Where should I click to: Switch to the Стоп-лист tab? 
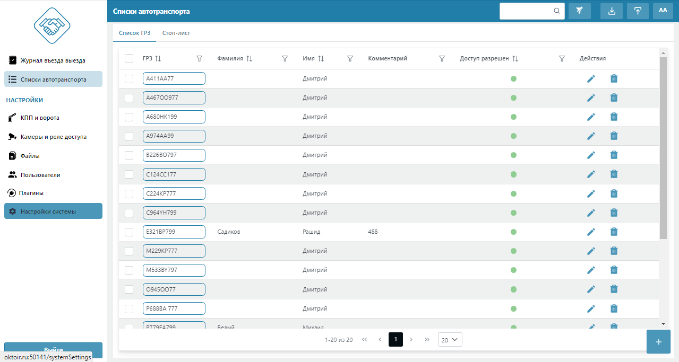tap(176, 33)
